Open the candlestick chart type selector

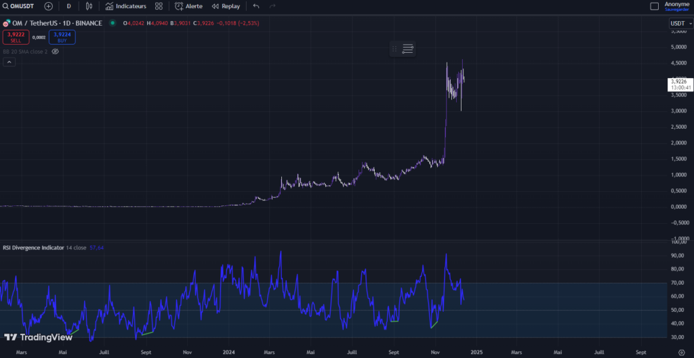pyautogui.click(x=89, y=6)
